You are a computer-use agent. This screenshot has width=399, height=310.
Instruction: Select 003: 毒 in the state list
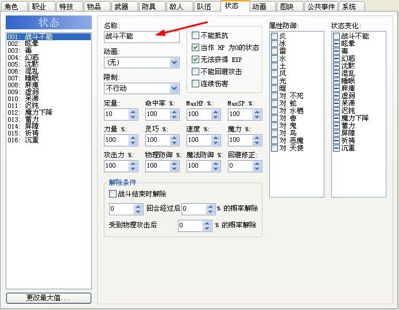(x=49, y=51)
